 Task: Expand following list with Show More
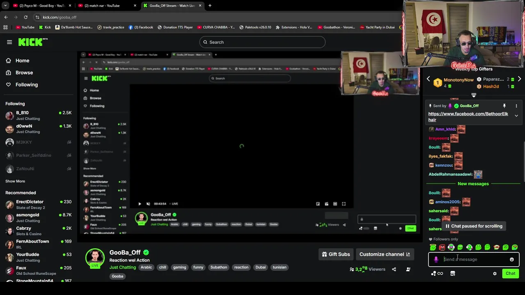pos(15,181)
